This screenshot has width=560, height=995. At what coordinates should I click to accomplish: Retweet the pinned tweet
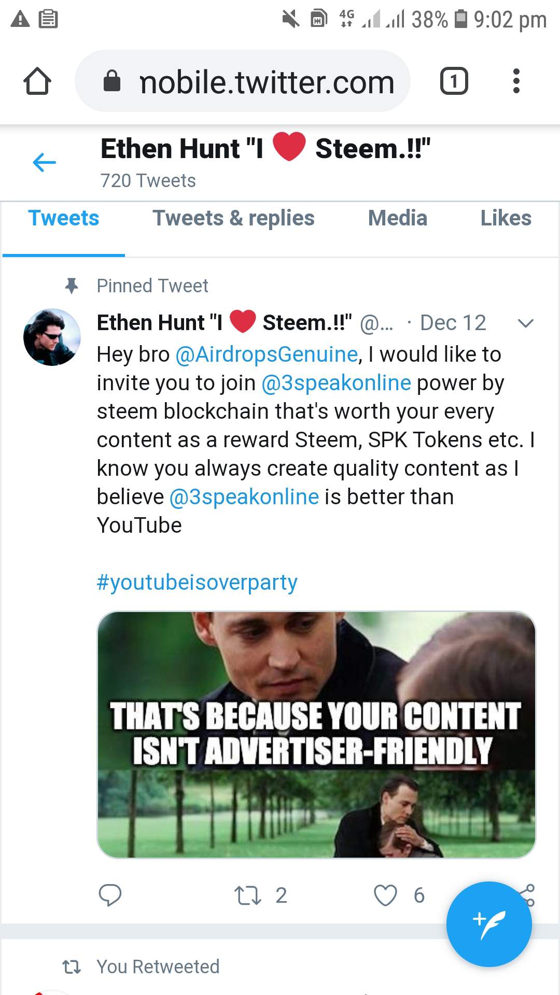click(248, 895)
